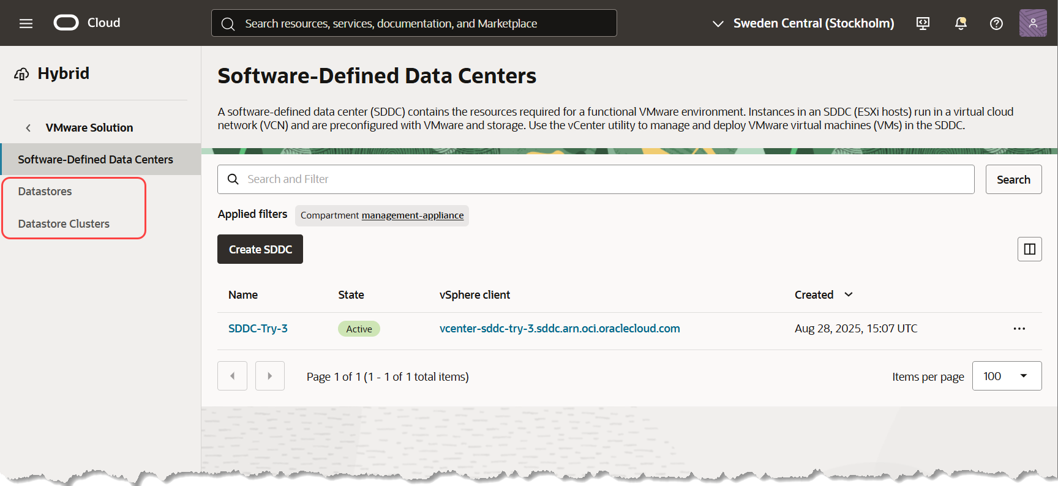1058x486 pixels.
Task: Click the Create SDDC button
Action: [x=260, y=249]
